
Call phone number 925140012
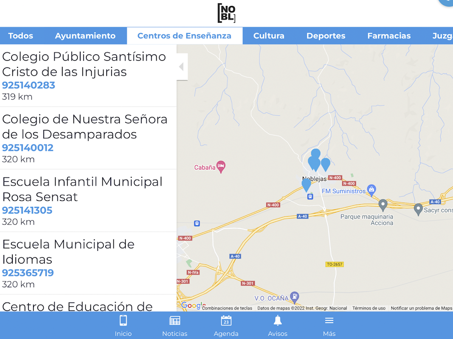click(x=28, y=148)
